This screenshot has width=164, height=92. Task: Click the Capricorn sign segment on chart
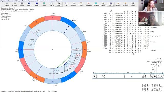coord(85,50)
